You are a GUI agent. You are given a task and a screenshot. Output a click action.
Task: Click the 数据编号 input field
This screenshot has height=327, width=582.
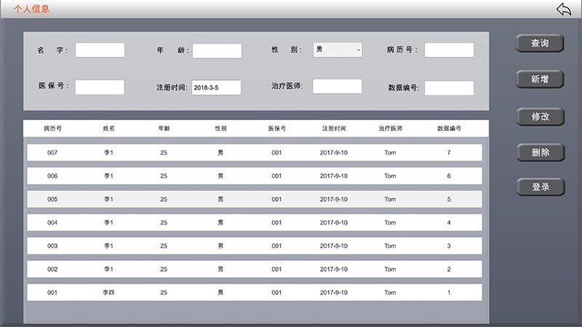(x=449, y=88)
